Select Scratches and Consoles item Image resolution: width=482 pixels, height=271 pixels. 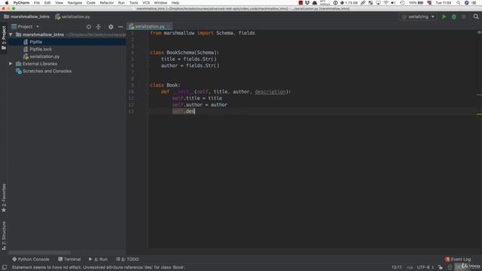47,71
